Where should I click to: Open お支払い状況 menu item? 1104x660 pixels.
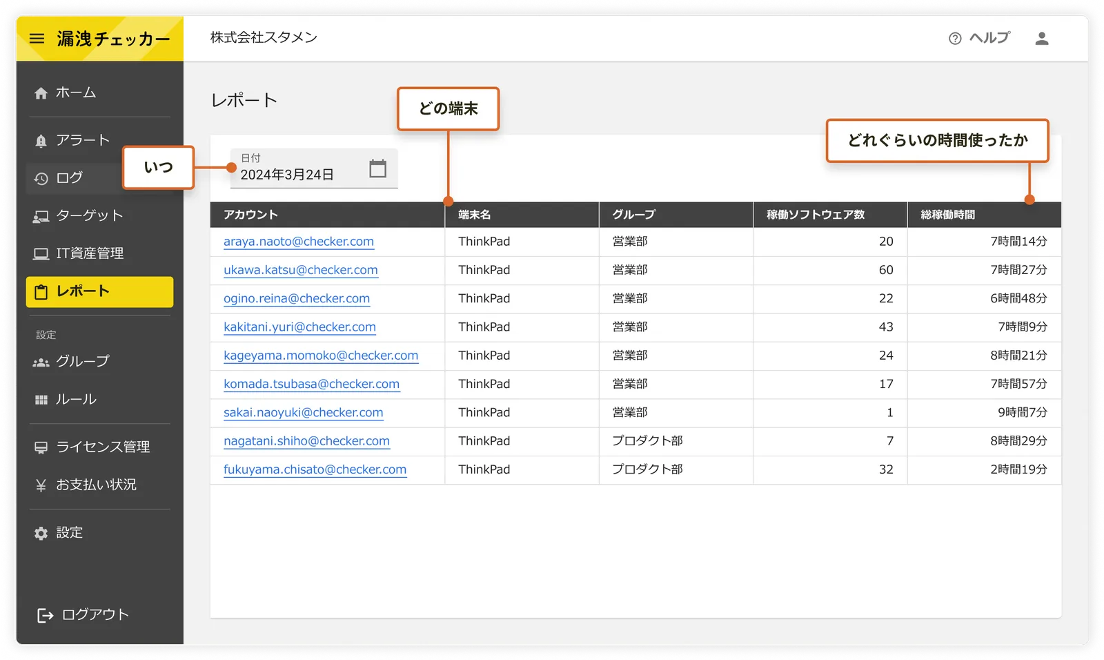pyautogui.click(x=100, y=485)
